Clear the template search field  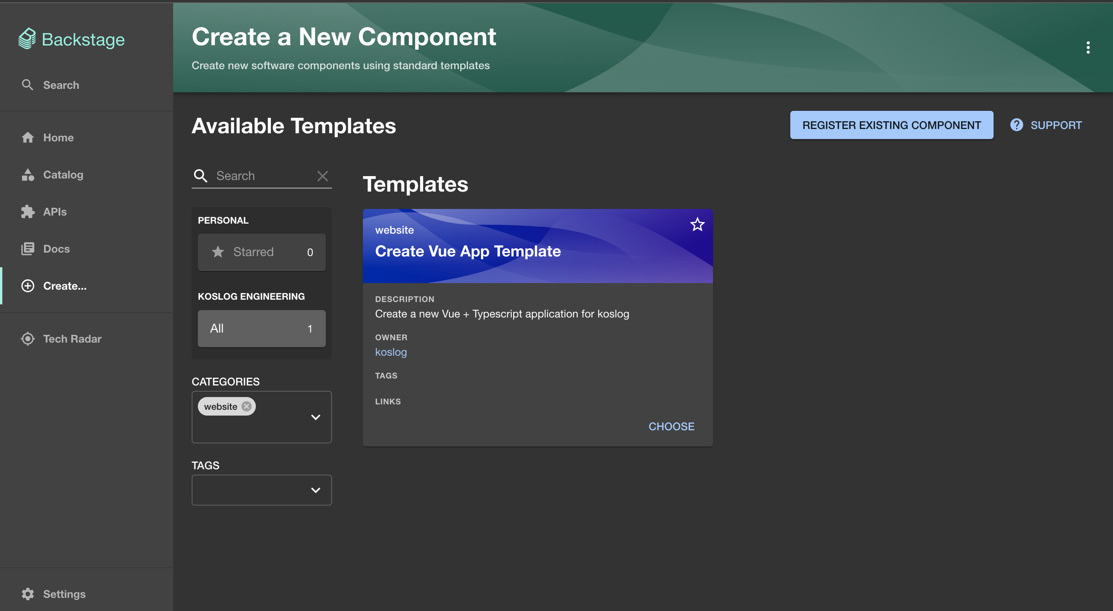(322, 176)
